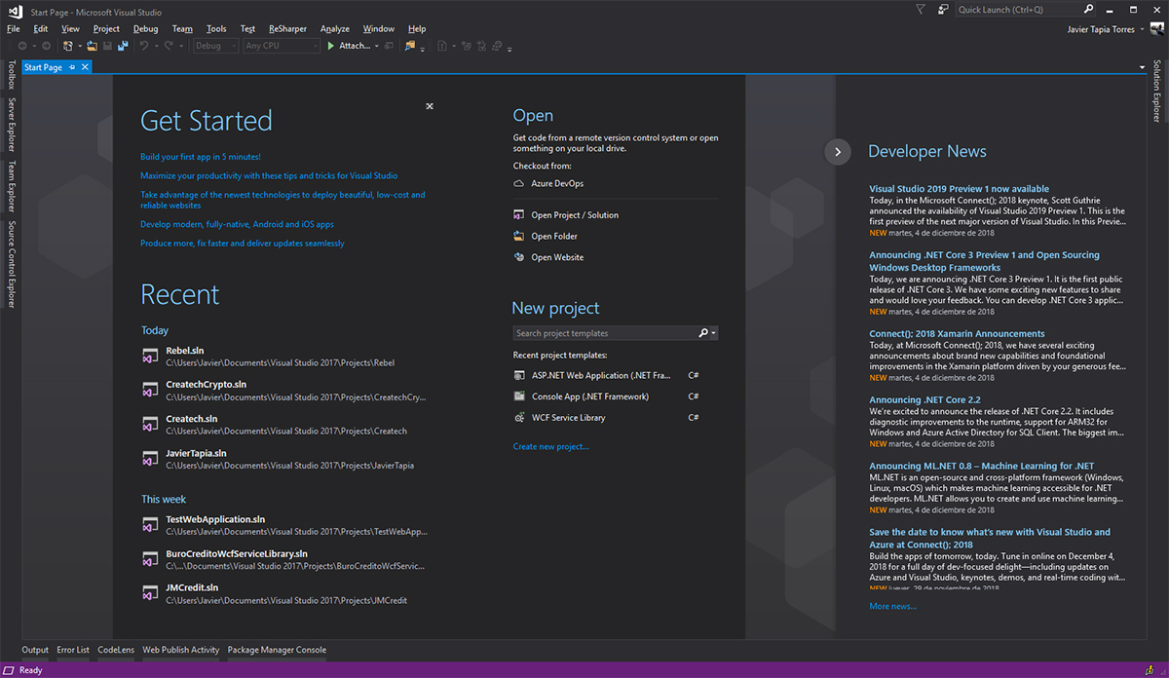Viewport: 1169px width, 678px height.
Task: Click the Save All toolbar icon
Action: (x=123, y=46)
